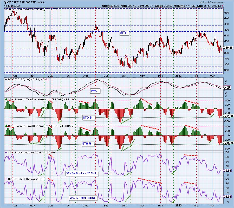Click the 389.28 price tag on axis
This screenshot has height=208, width=234.
(228, 48)
